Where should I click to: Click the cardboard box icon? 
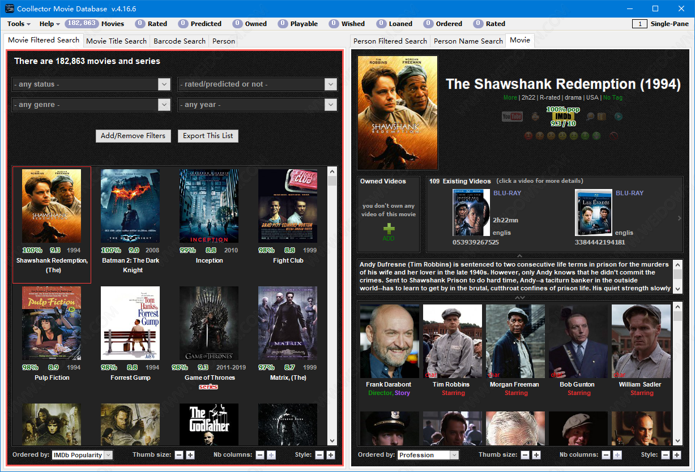point(602,117)
